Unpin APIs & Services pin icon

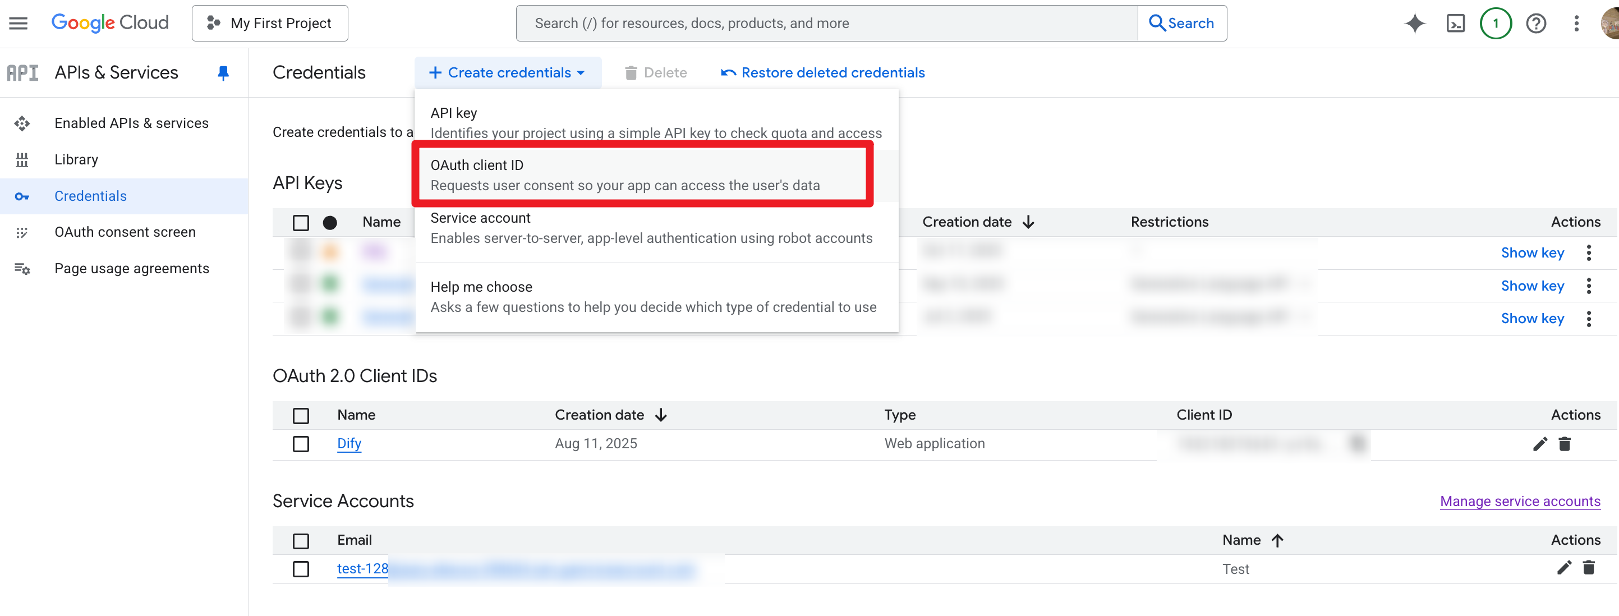[x=223, y=73]
